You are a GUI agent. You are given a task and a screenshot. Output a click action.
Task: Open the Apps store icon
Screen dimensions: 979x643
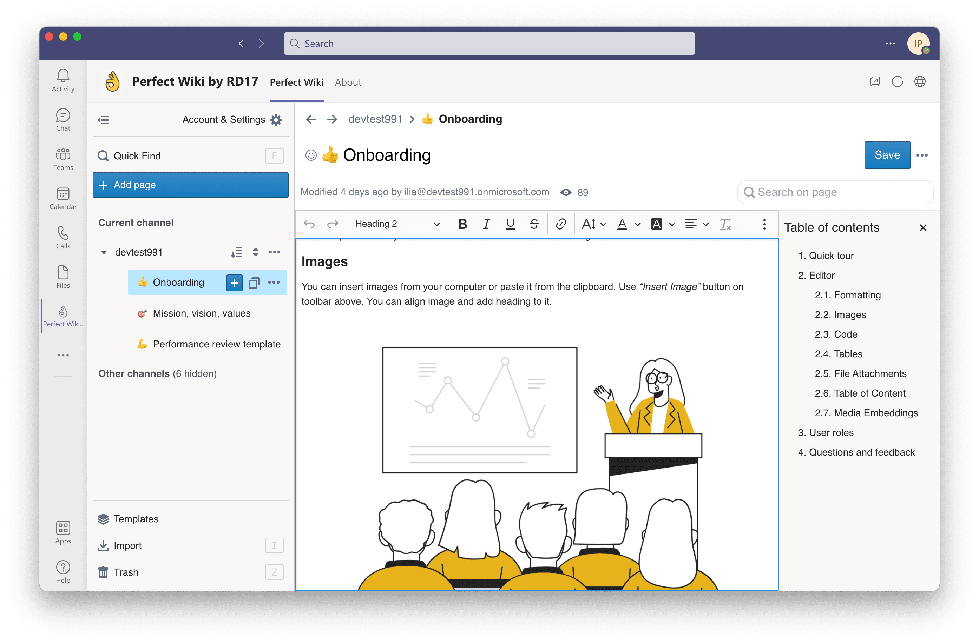click(x=63, y=532)
